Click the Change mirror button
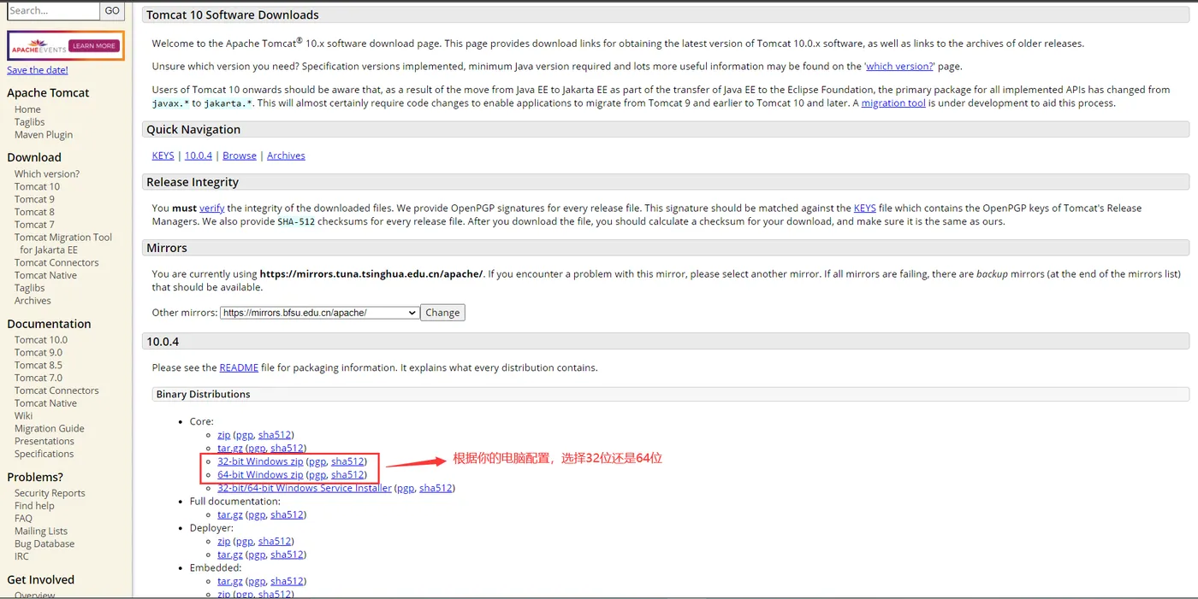The height and width of the screenshot is (599, 1198). [x=442, y=313]
